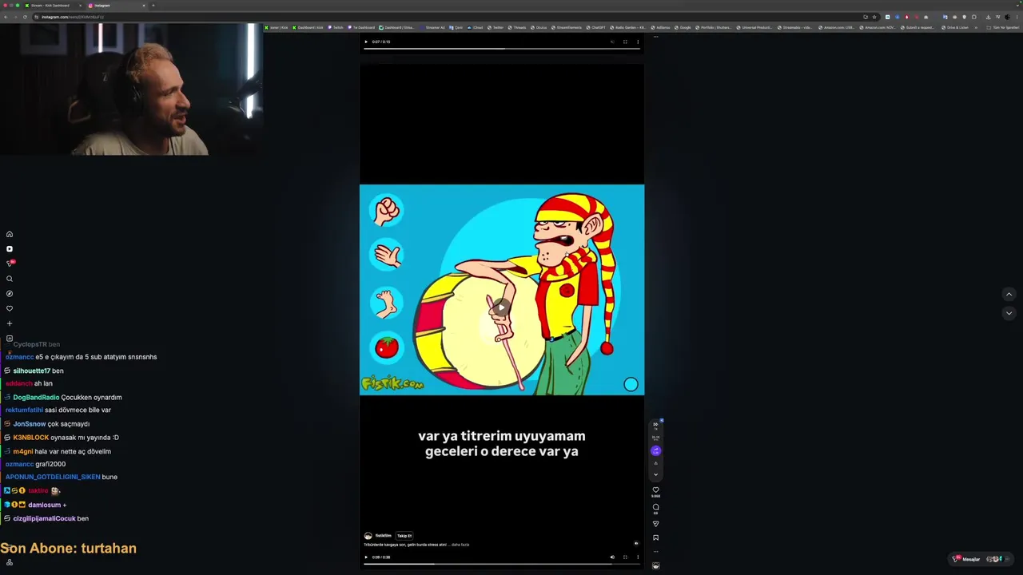Seek on the top reel progress bar
Image resolution: width=1023 pixels, height=575 pixels.
[501, 49]
